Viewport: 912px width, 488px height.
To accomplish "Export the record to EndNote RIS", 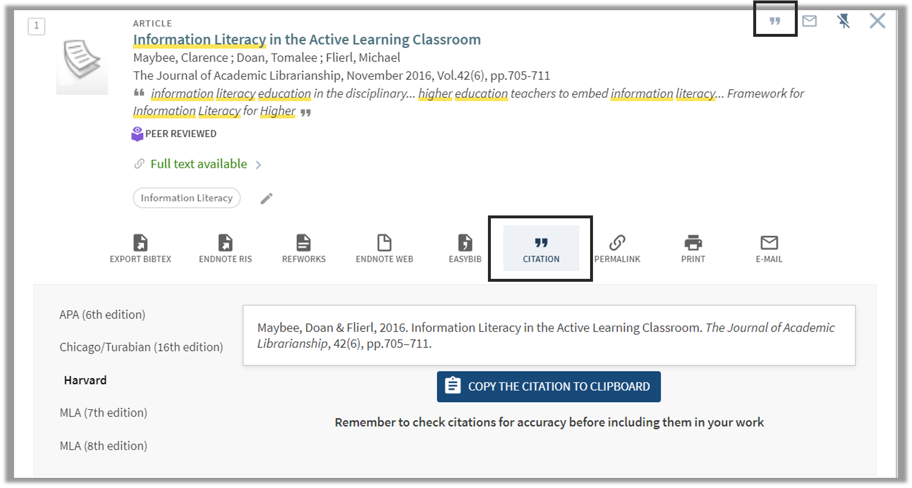I will 225,249.
